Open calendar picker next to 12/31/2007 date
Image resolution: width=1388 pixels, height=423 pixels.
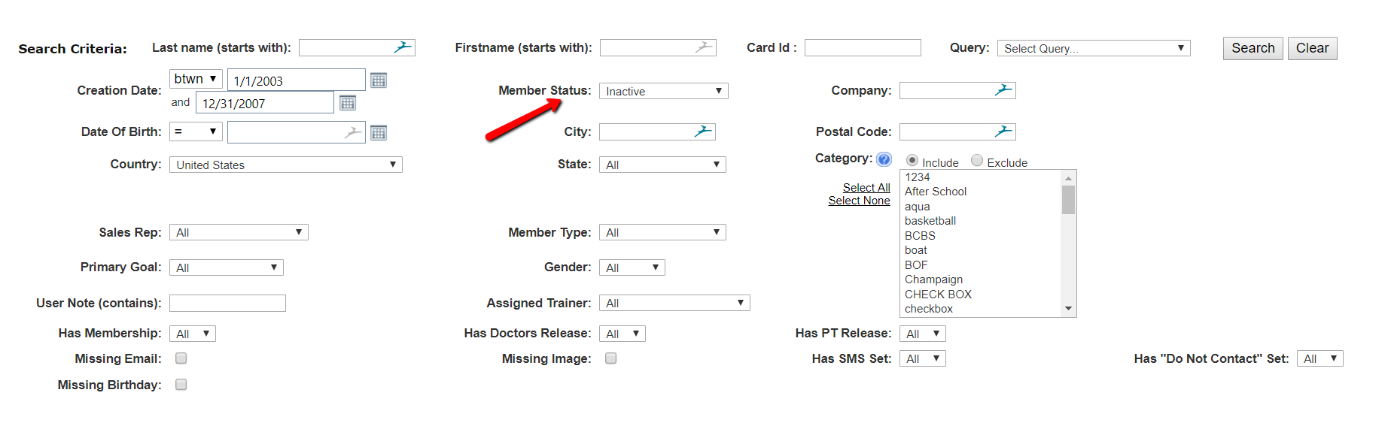[x=347, y=103]
